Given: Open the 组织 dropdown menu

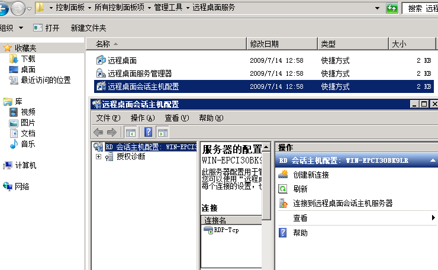Looking at the screenshot, I should click(x=11, y=28).
